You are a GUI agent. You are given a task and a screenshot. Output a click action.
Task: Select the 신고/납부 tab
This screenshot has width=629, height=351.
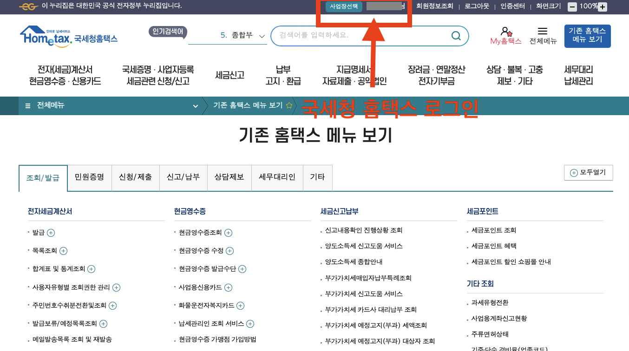tap(183, 177)
